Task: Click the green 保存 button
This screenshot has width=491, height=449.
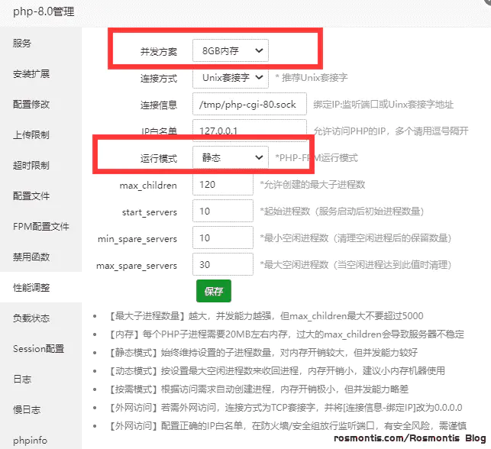Action: coord(214,291)
